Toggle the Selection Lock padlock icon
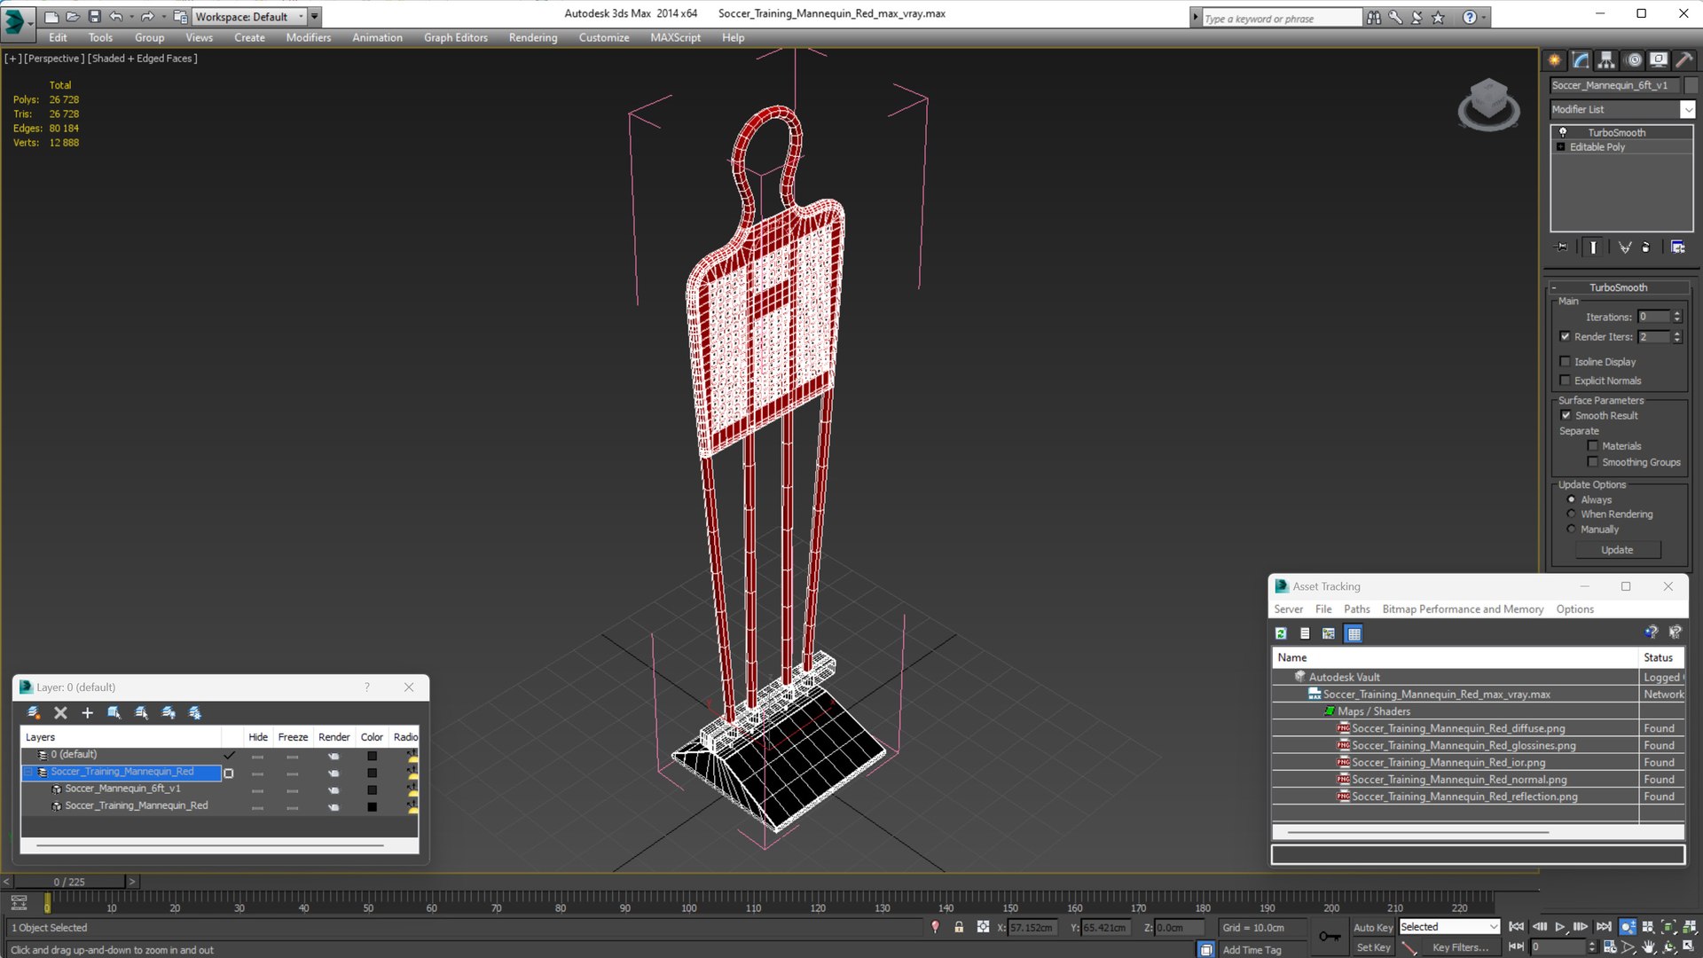Viewport: 1703px width, 958px height. pos(959,927)
